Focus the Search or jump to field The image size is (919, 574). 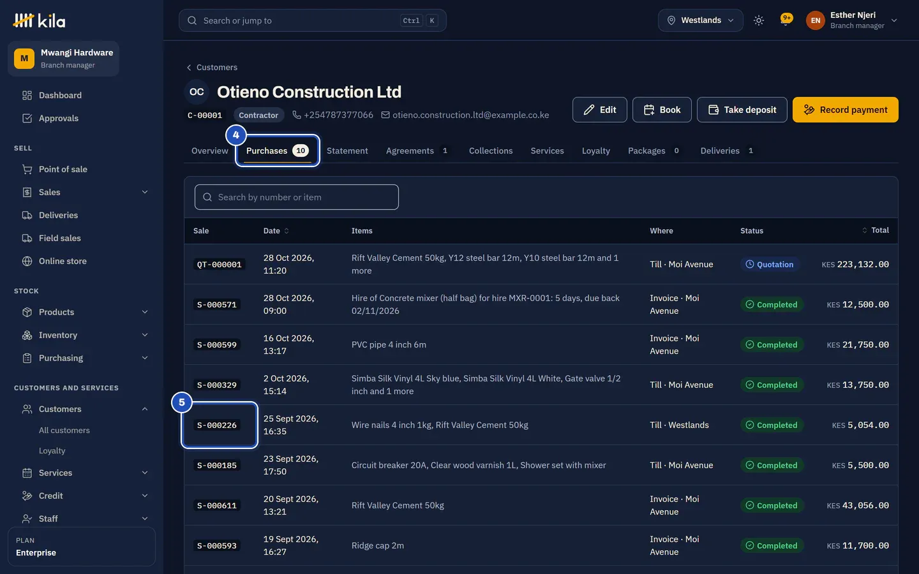click(x=313, y=20)
